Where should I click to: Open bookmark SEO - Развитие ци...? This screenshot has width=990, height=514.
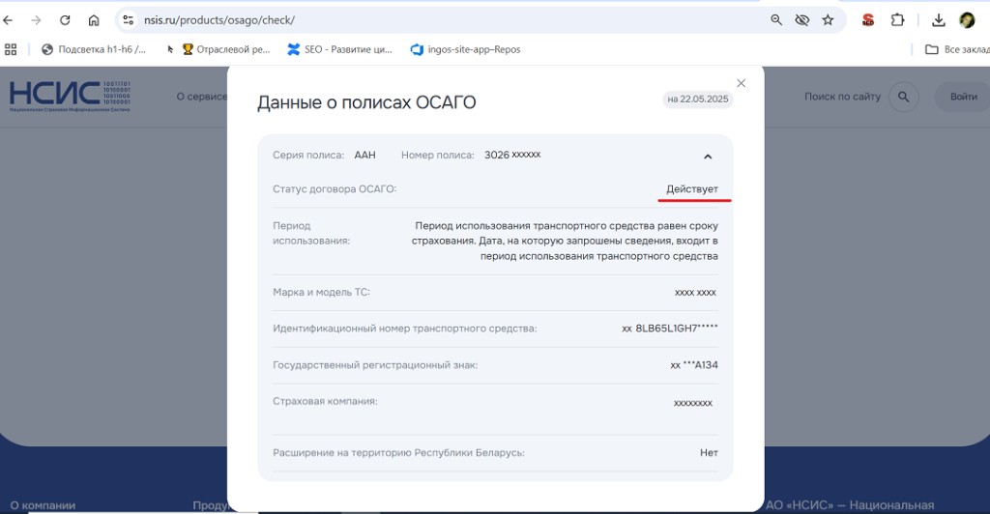pyautogui.click(x=339, y=49)
